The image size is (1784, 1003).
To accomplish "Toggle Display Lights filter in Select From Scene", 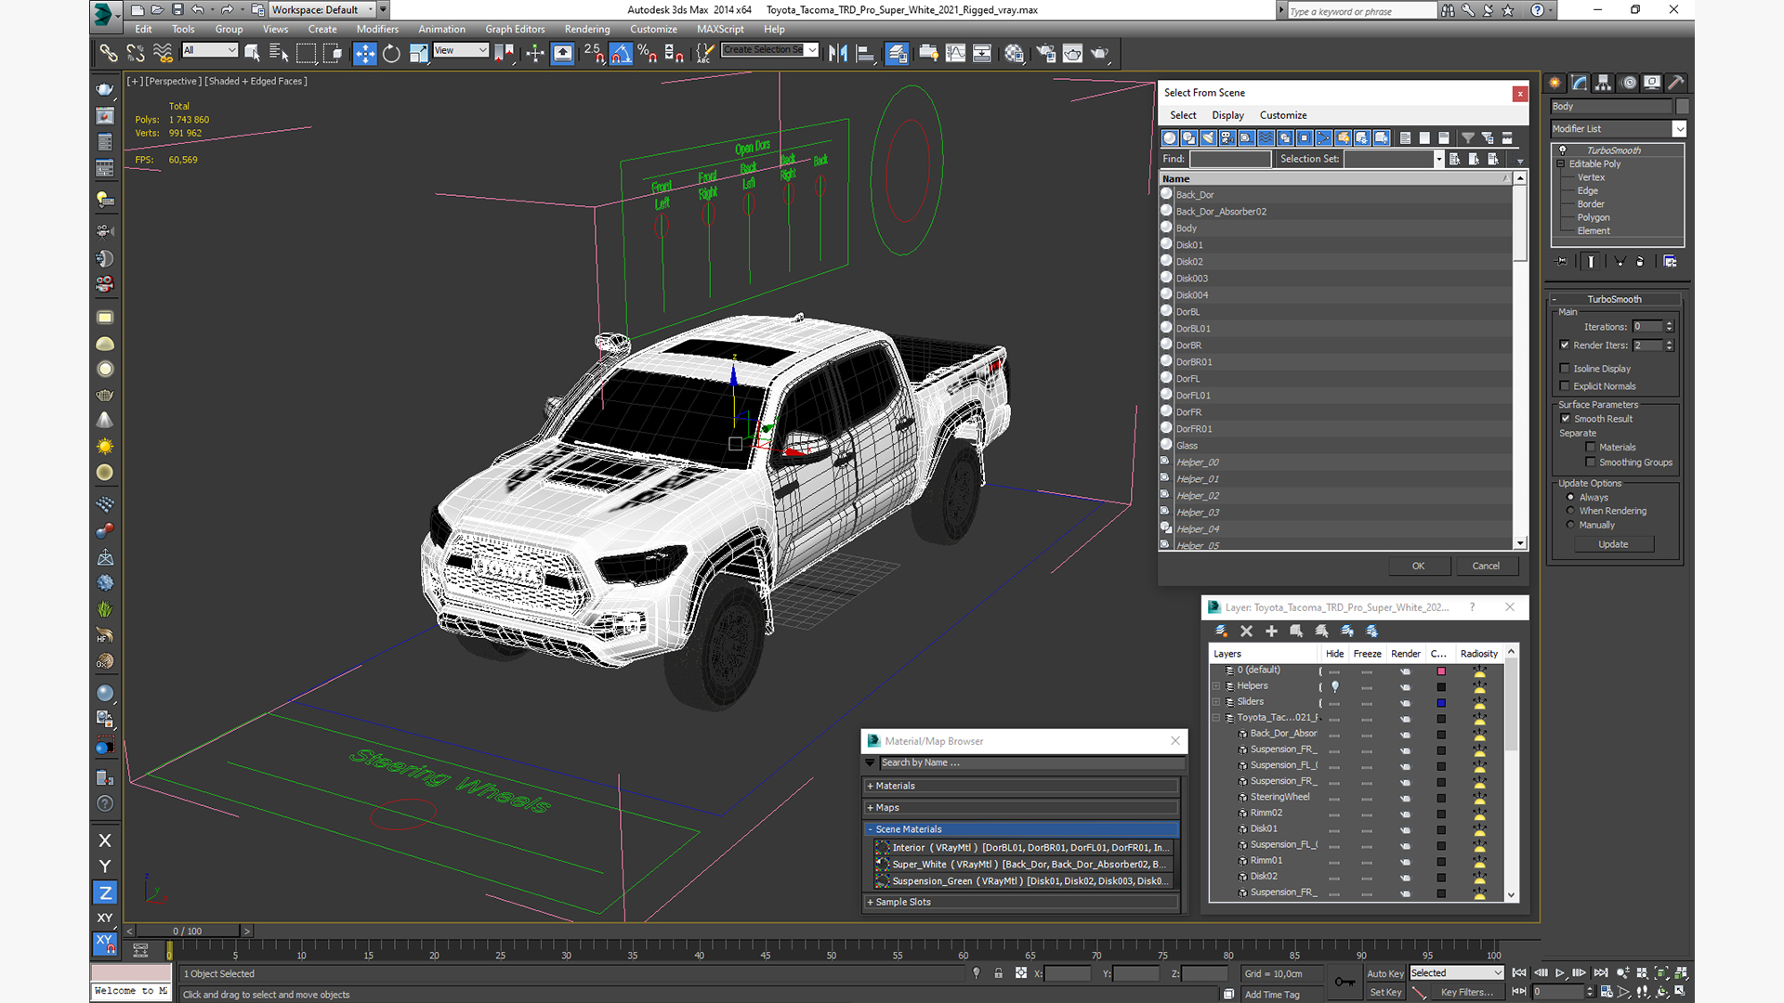I will tap(1209, 137).
